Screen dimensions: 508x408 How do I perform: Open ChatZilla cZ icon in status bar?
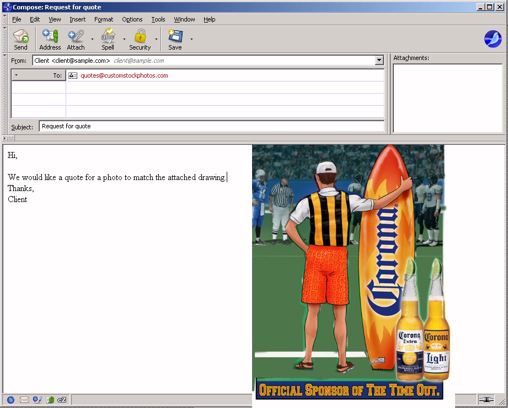click(62, 400)
